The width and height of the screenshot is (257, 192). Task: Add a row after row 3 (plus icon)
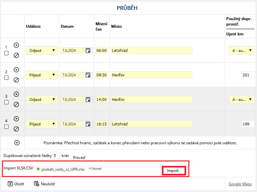click(16, 94)
